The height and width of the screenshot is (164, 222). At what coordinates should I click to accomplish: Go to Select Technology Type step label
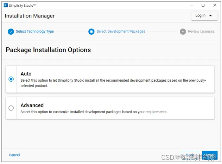pyautogui.click(x=35, y=32)
